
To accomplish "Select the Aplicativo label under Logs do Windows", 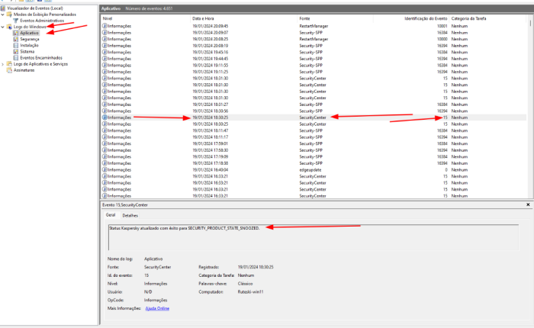I will pyautogui.click(x=29, y=33).
